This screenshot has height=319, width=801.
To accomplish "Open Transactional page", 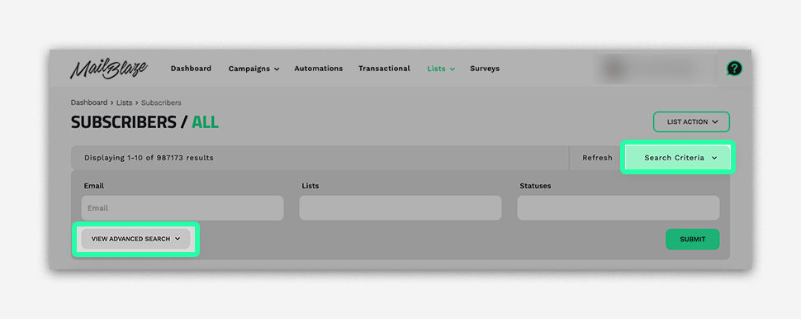I will click(384, 69).
